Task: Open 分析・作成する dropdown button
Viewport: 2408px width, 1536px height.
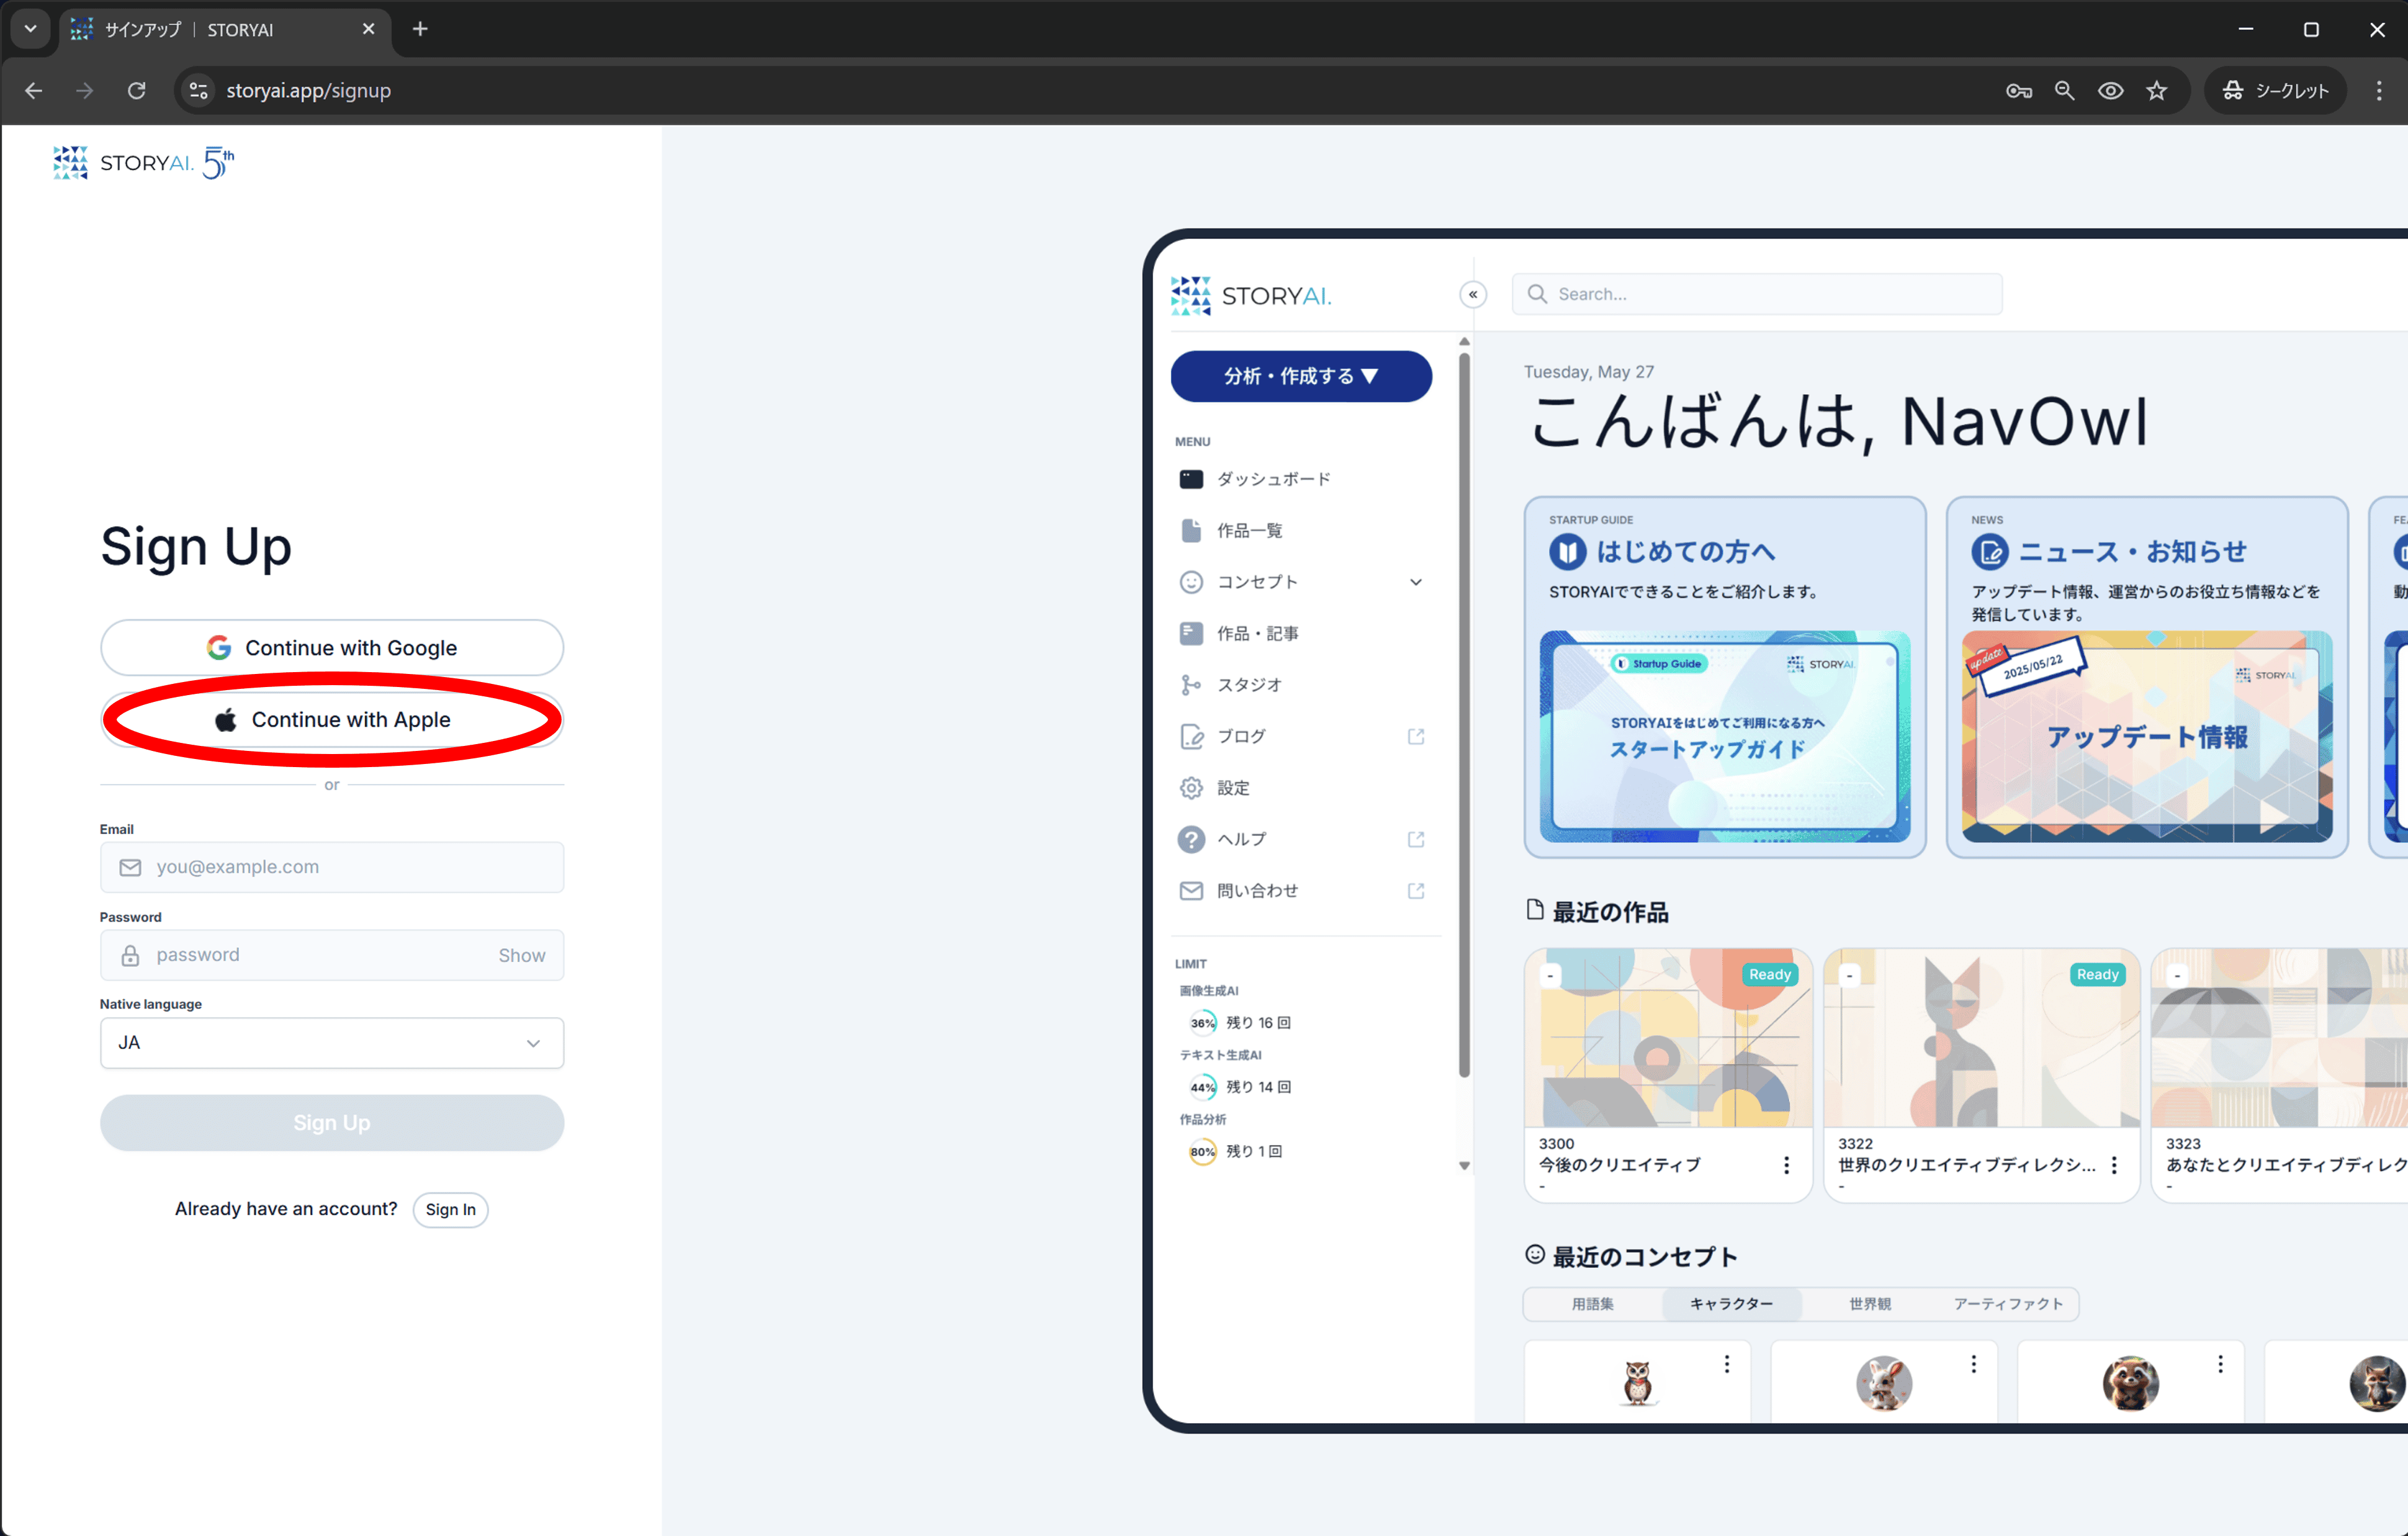Action: (x=1301, y=376)
